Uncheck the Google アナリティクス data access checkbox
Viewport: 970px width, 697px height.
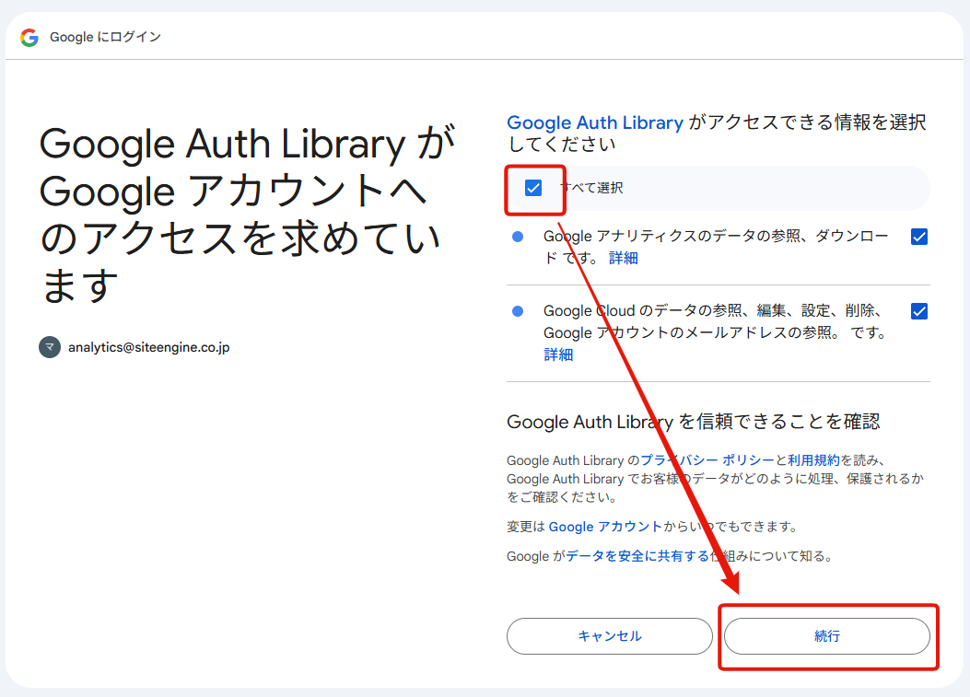pos(918,237)
